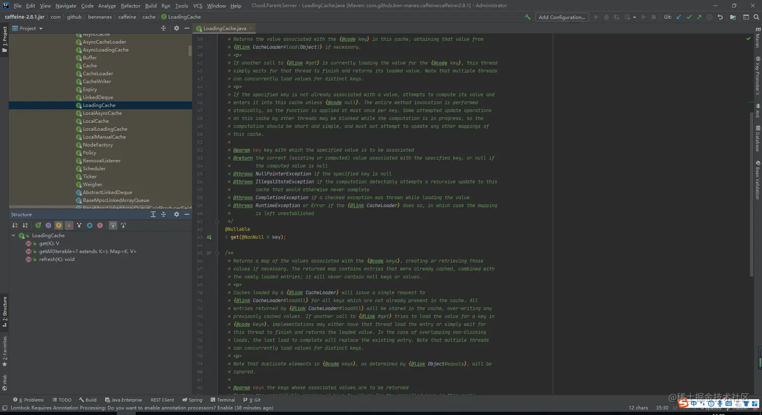Screen dimensions: 762x415
Task: Toggle Show Fields filter in Structure panel
Action: pos(58,225)
